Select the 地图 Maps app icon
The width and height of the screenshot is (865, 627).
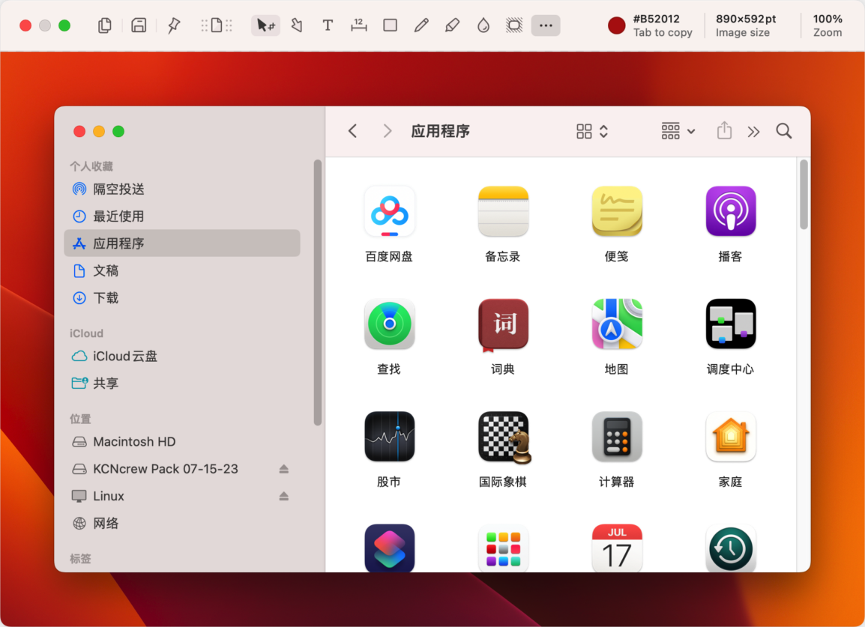(x=617, y=324)
